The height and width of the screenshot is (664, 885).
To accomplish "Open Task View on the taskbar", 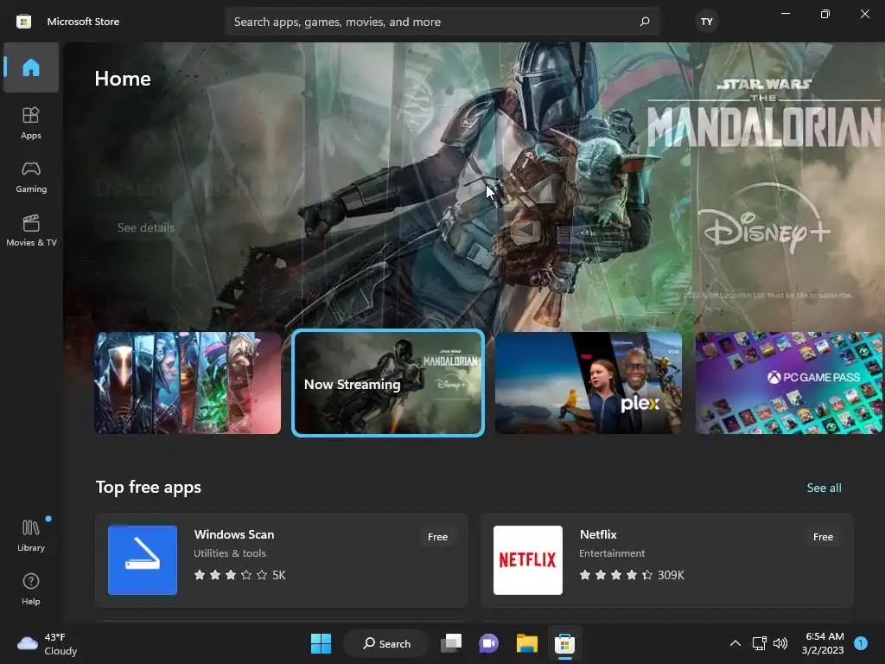I will 451,643.
